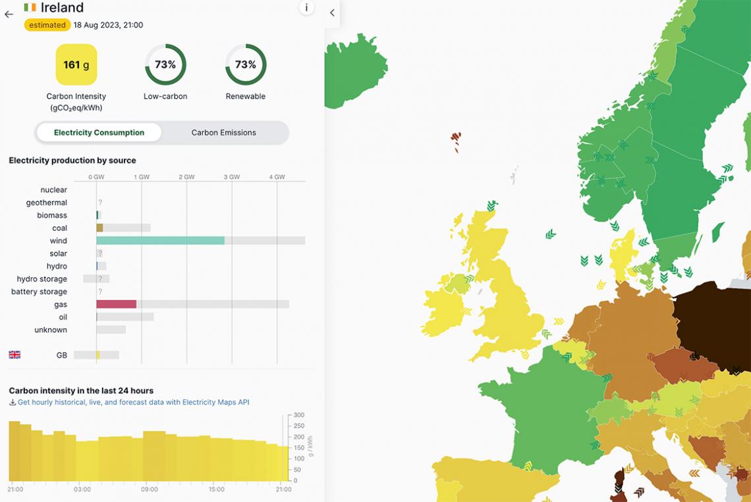751x502 pixels.
Task: Click the Ireland flag icon
Action: (x=30, y=7)
